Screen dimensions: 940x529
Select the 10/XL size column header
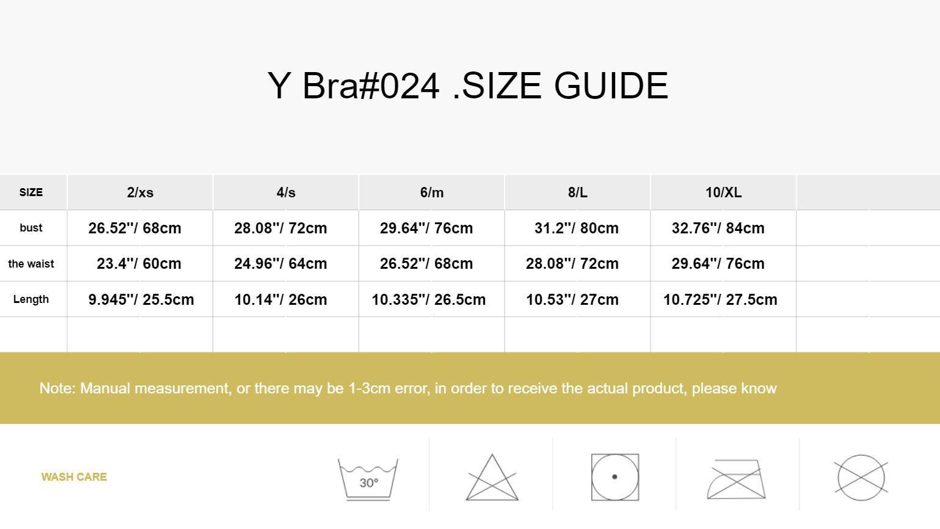(724, 192)
